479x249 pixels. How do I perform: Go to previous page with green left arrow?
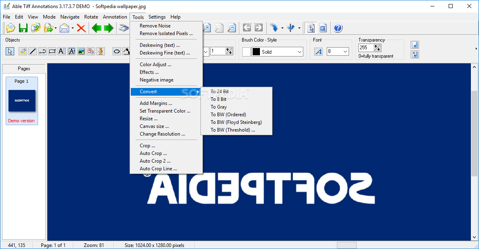point(96,28)
